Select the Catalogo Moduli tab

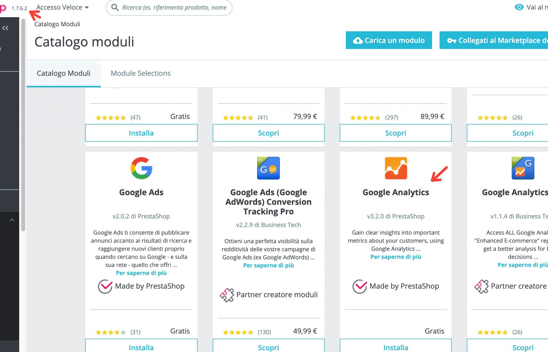(x=63, y=73)
